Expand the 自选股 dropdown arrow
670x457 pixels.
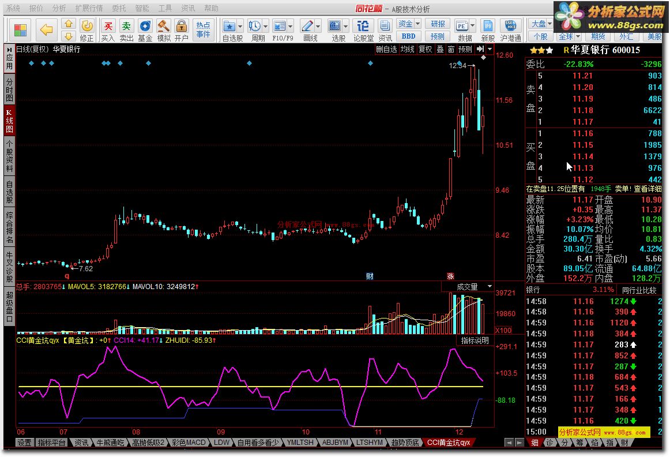click(x=240, y=27)
